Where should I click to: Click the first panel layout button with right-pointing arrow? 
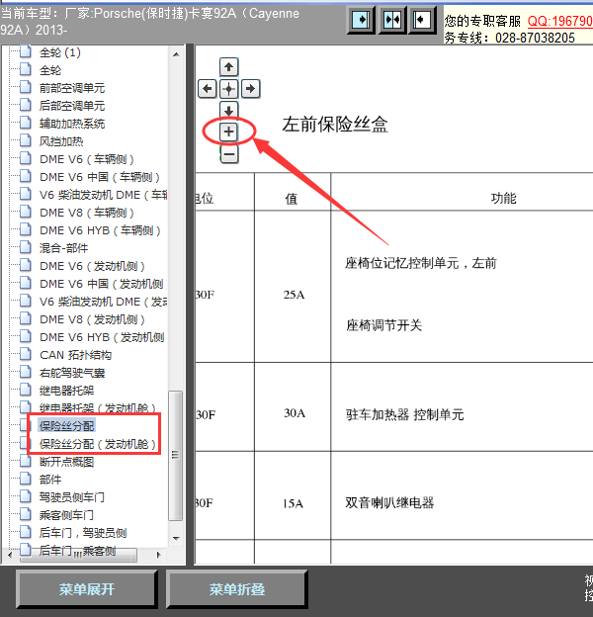tap(362, 20)
